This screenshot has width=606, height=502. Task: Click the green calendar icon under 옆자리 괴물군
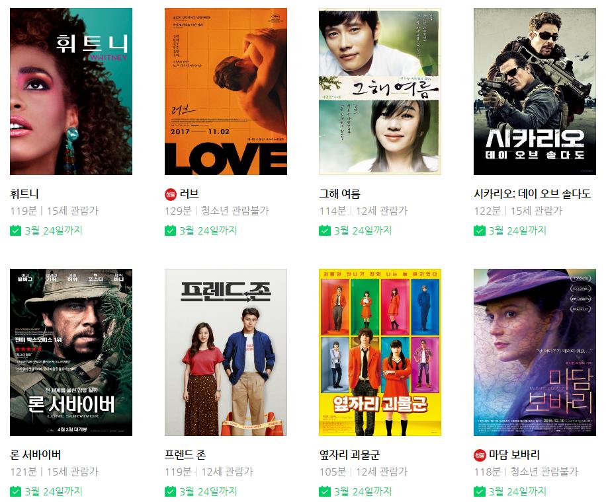click(325, 491)
